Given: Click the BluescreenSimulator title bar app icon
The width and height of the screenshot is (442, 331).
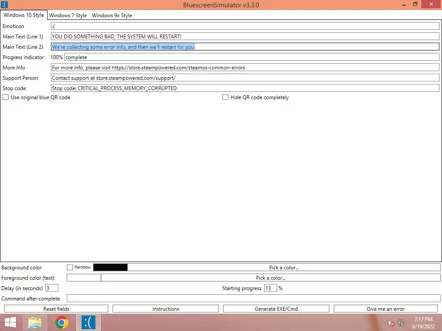Looking at the screenshot, I should tap(4, 5).
